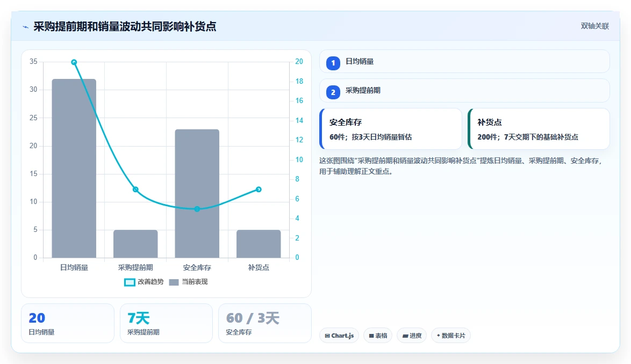This screenshot has width=631, height=364.
Task: Toggle the 当前表现 legend entry
Action: point(188,282)
